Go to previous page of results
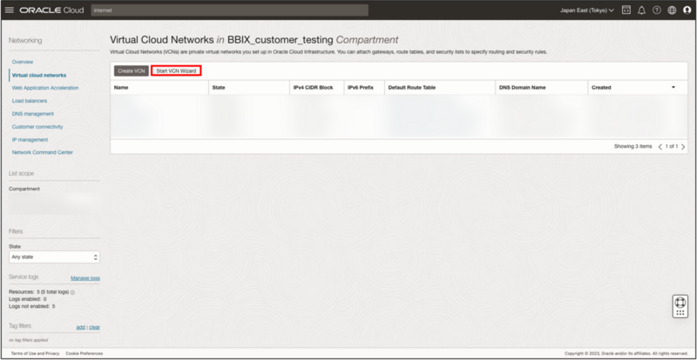The width and height of the screenshot is (697, 360). tap(660, 146)
